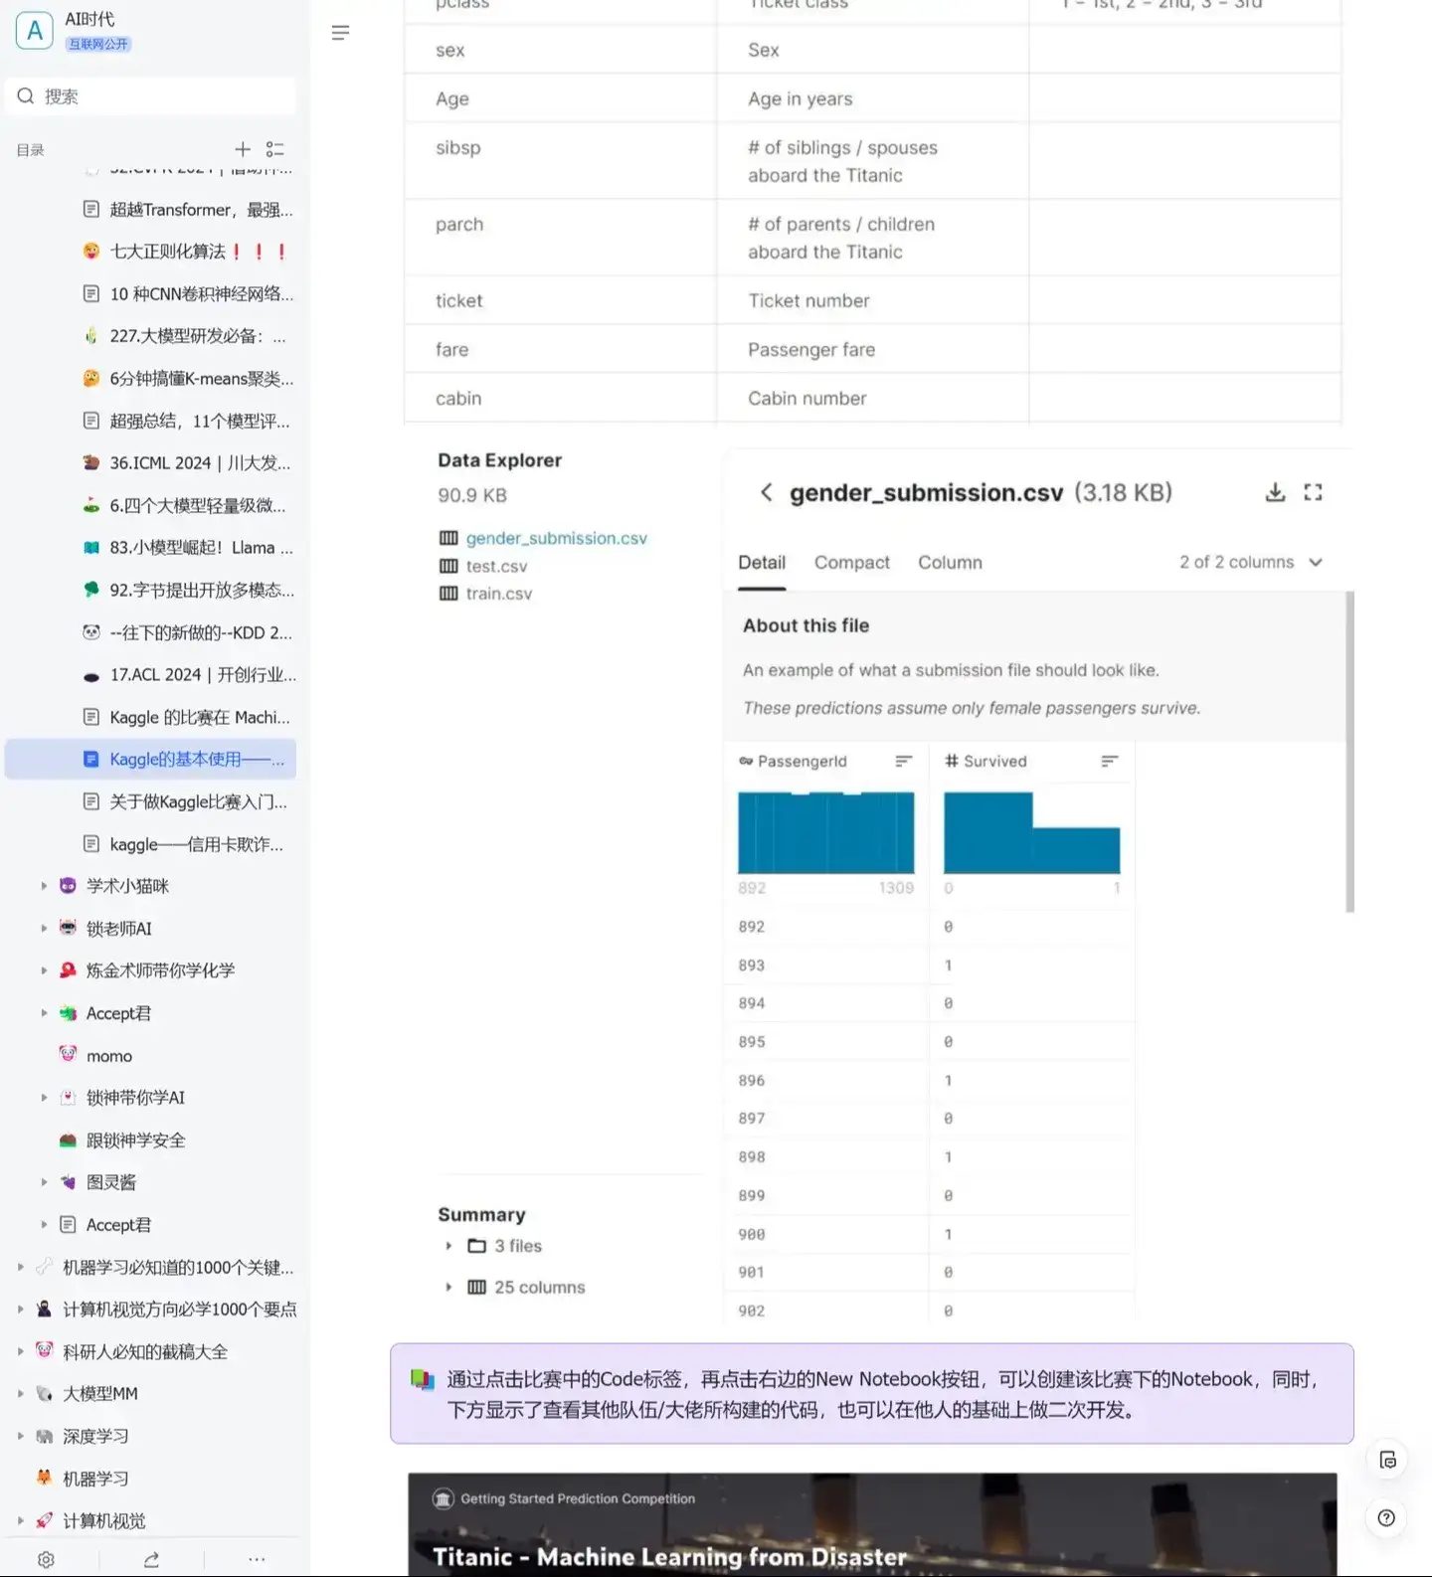Open test.csv in Data Explorer
The height and width of the screenshot is (1577, 1432).
pyautogui.click(x=496, y=566)
